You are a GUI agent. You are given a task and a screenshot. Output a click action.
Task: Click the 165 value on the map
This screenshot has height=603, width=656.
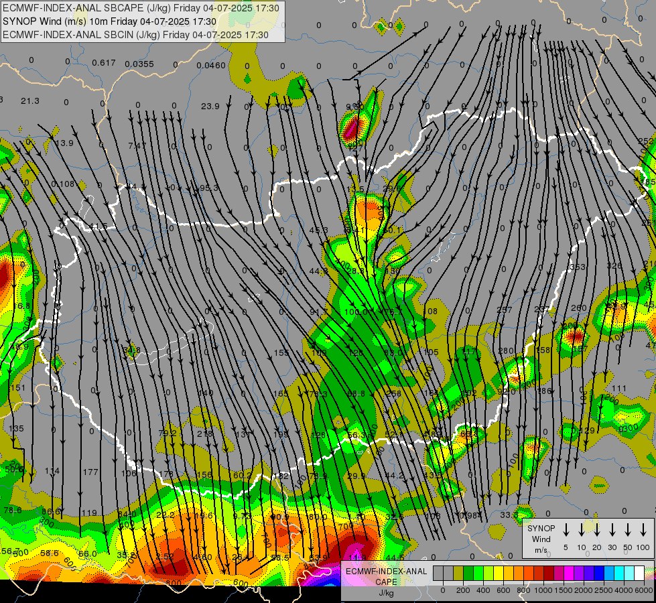click(x=280, y=393)
